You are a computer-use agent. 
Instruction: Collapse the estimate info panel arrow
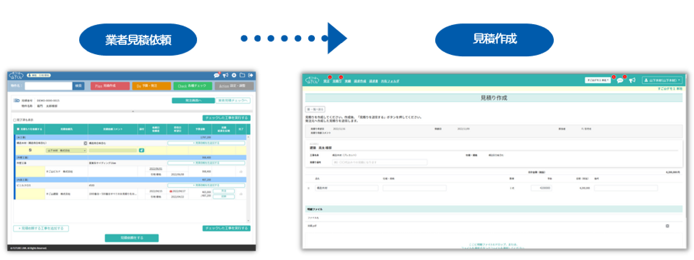(133, 111)
